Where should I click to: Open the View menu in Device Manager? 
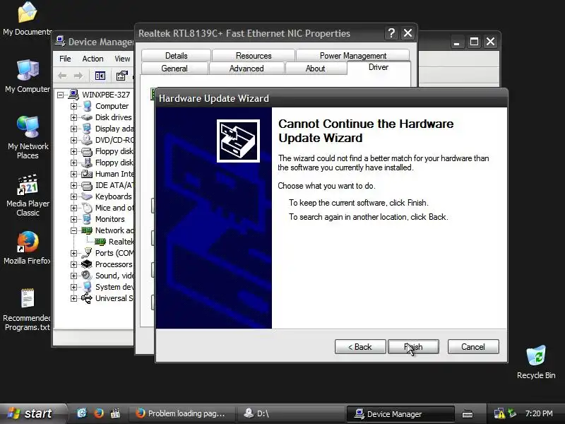coord(122,59)
